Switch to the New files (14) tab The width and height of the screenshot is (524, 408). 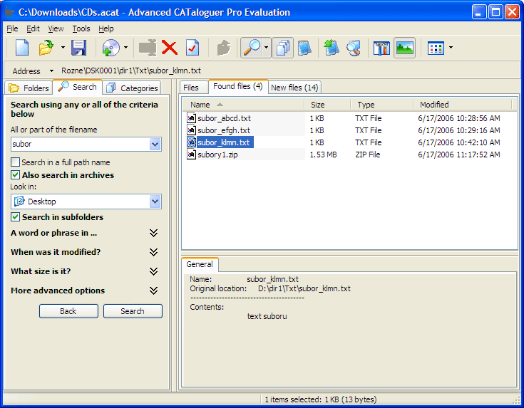tap(294, 88)
